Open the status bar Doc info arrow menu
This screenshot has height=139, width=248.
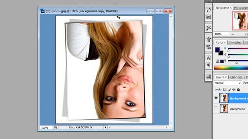[105, 127]
